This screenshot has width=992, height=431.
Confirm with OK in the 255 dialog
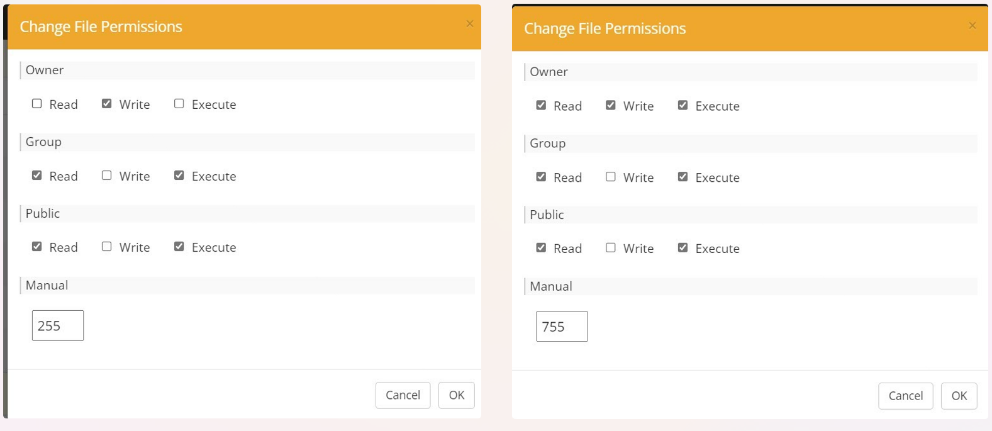click(x=456, y=395)
